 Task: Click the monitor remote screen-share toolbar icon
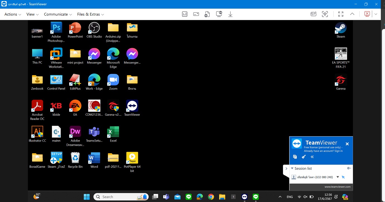click(219, 14)
